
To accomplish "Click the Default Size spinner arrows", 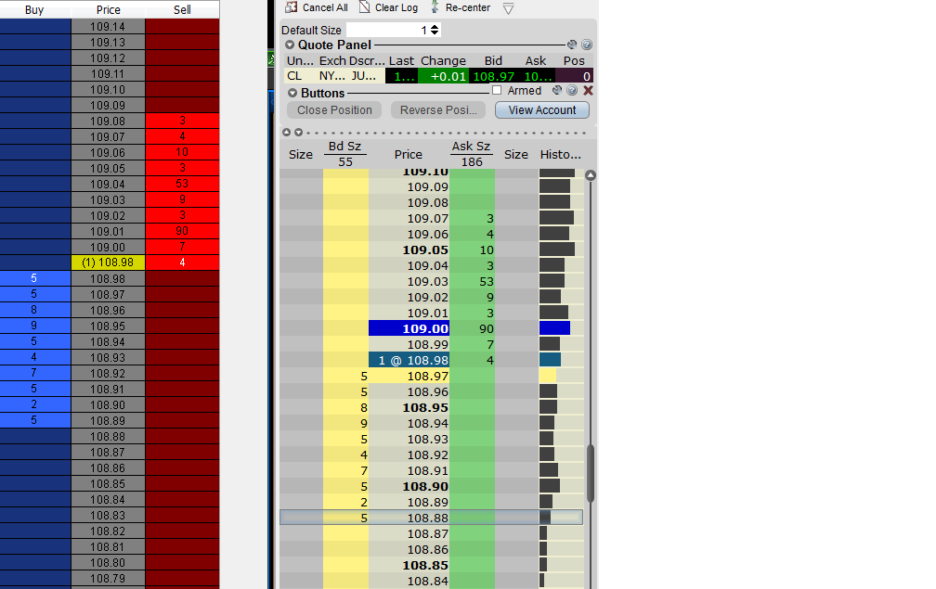I will coord(435,30).
